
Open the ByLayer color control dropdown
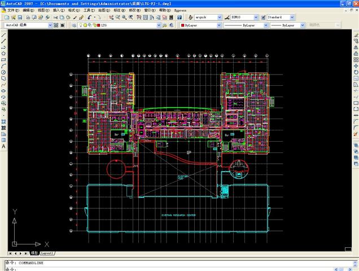click(219, 25)
